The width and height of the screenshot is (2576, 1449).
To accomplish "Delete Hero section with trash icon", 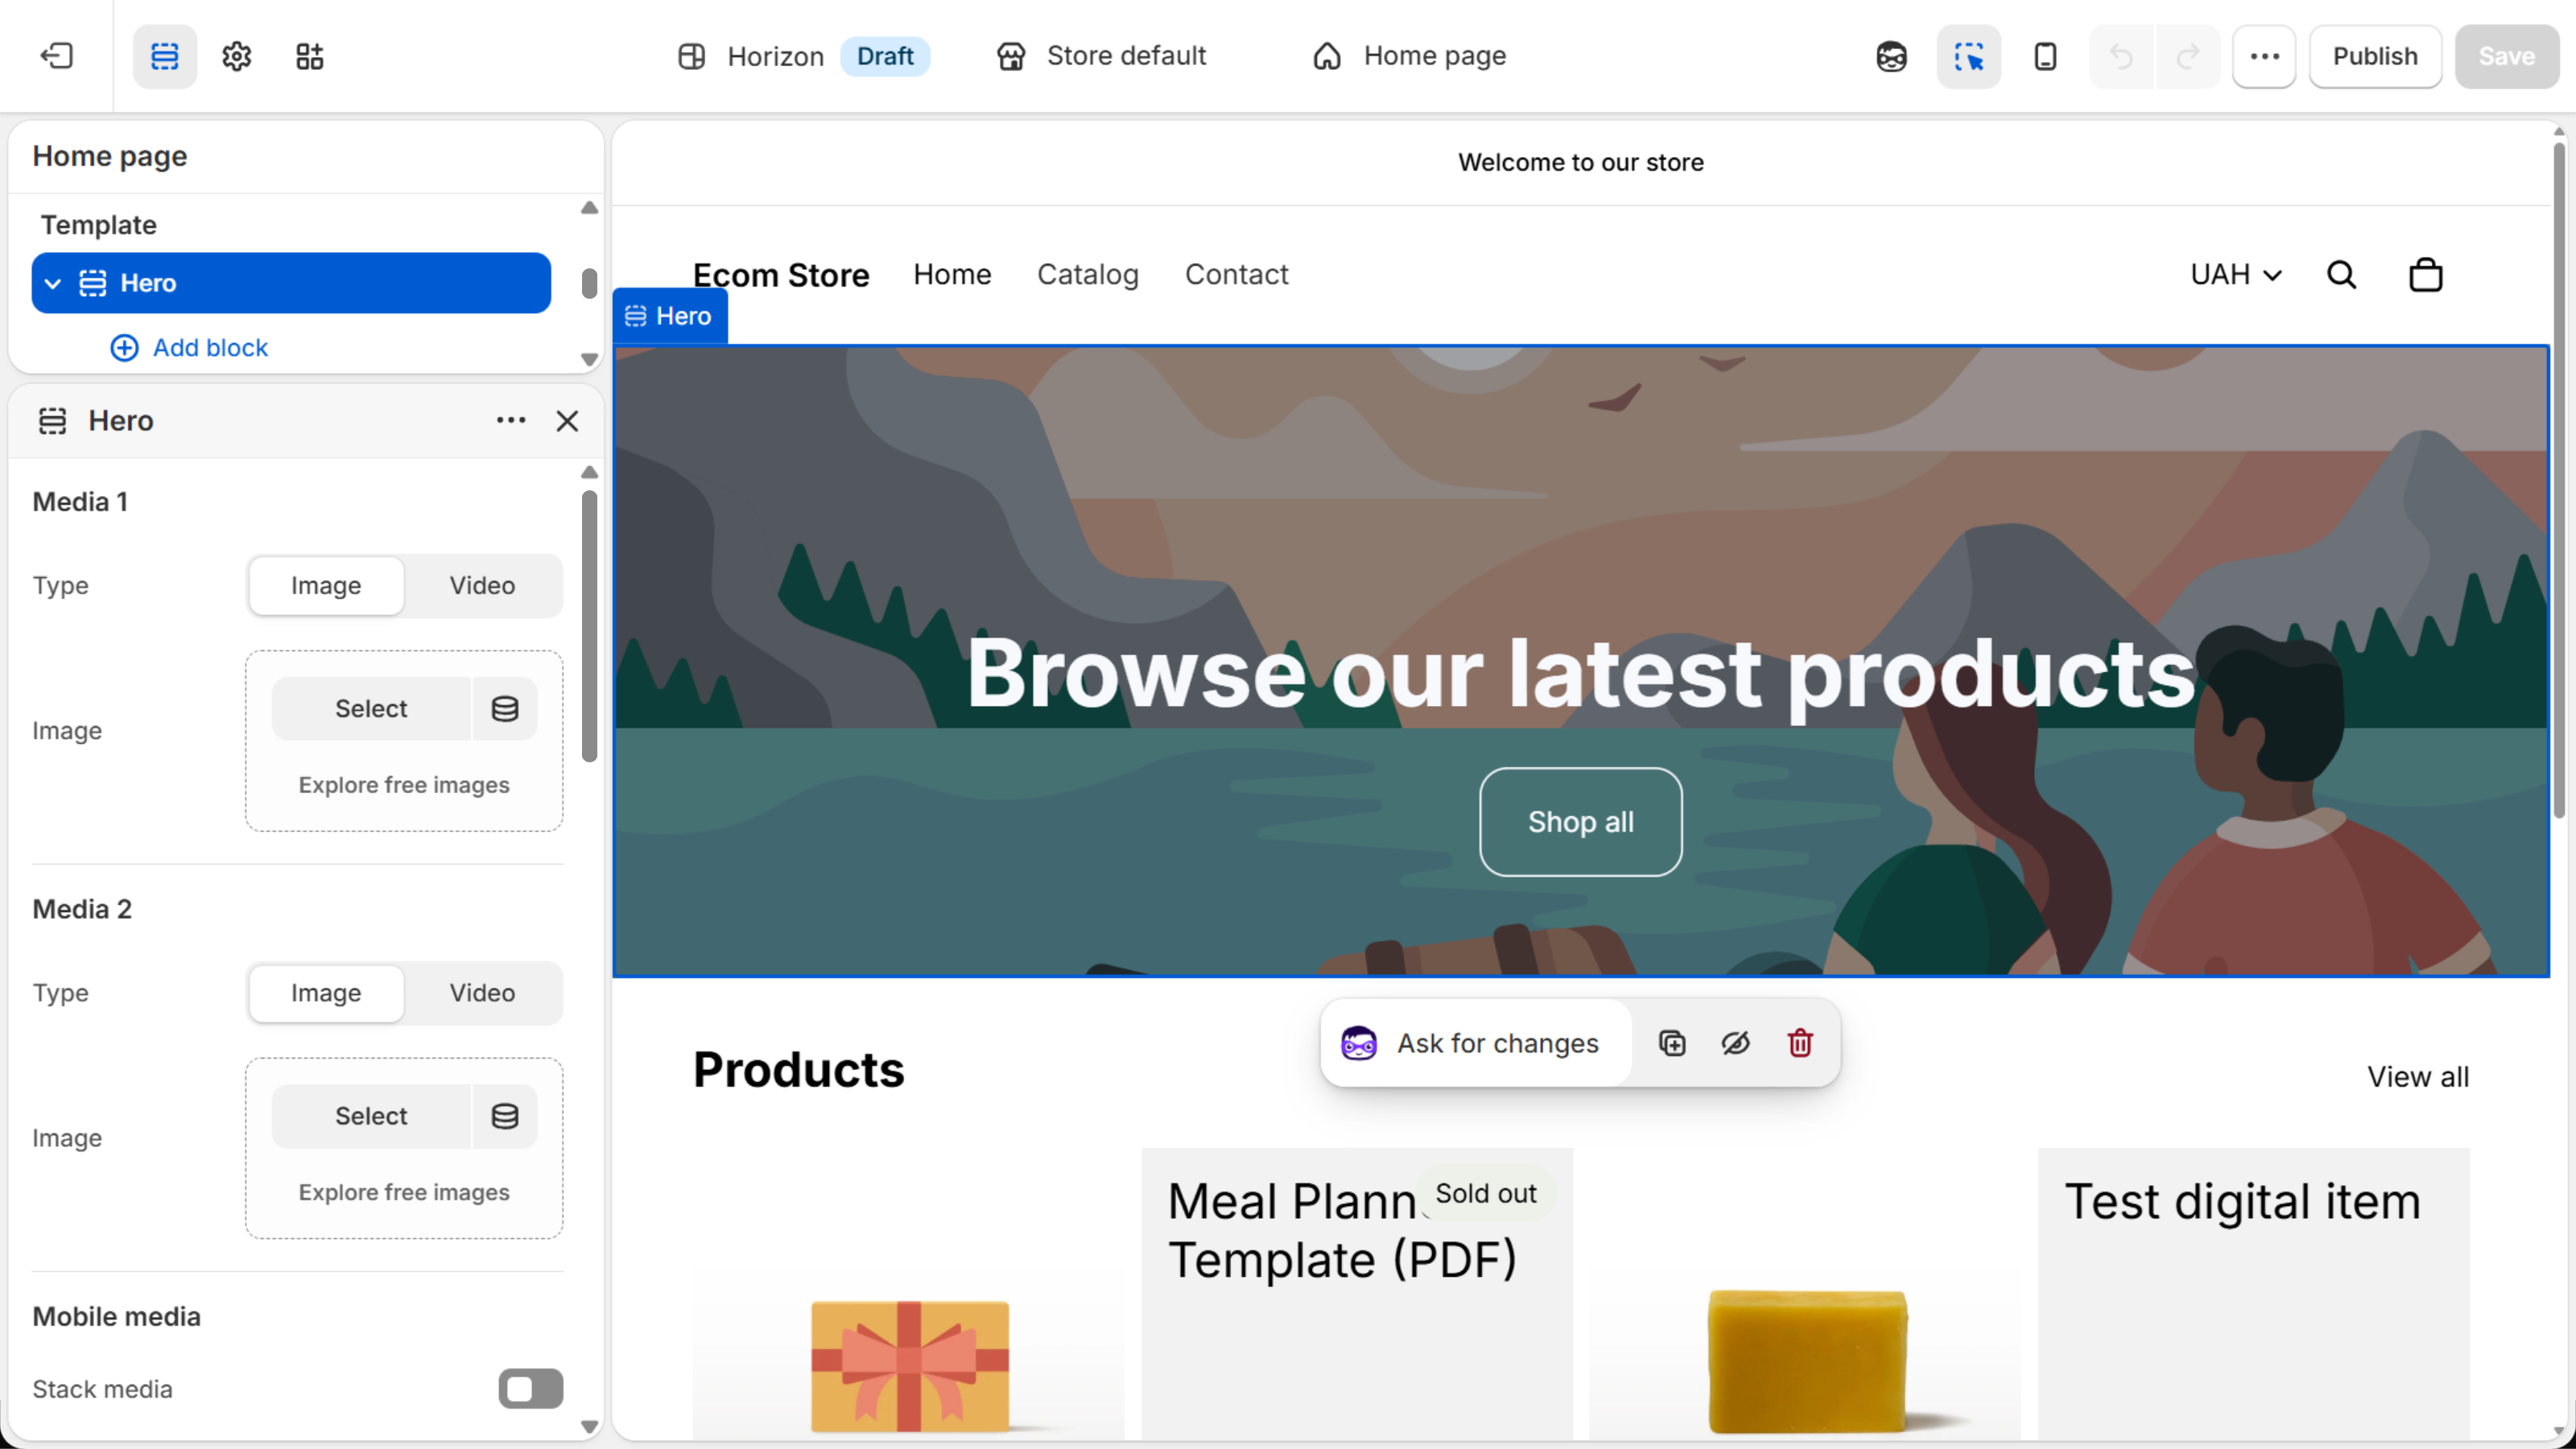I will tap(1800, 1043).
